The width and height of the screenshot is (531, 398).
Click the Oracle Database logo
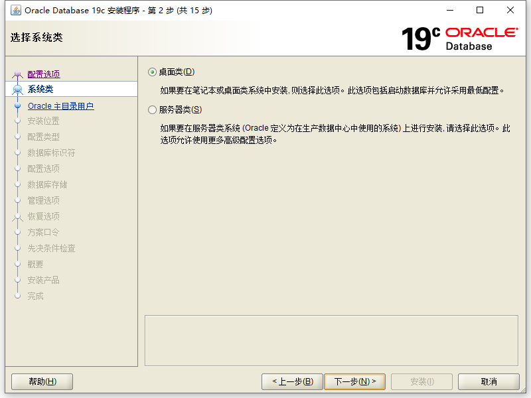point(481,36)
